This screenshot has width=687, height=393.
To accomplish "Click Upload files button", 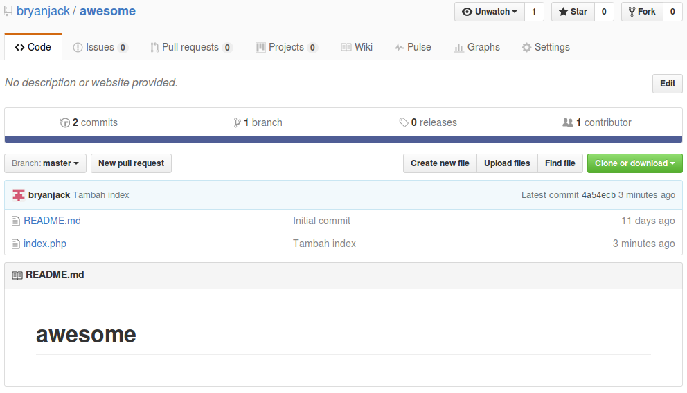I will [507, 163].
